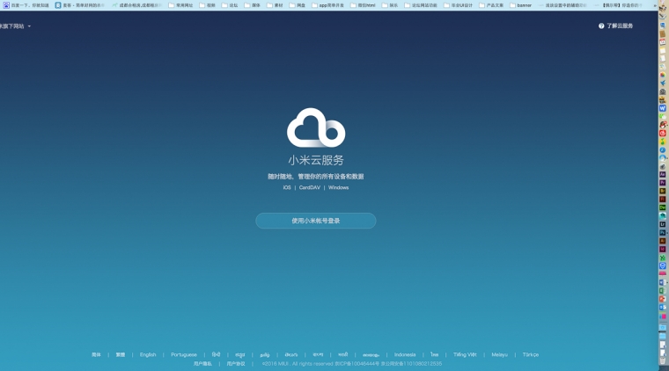
Task: Open the 素材 bookmarks folder
Action: 276,5
